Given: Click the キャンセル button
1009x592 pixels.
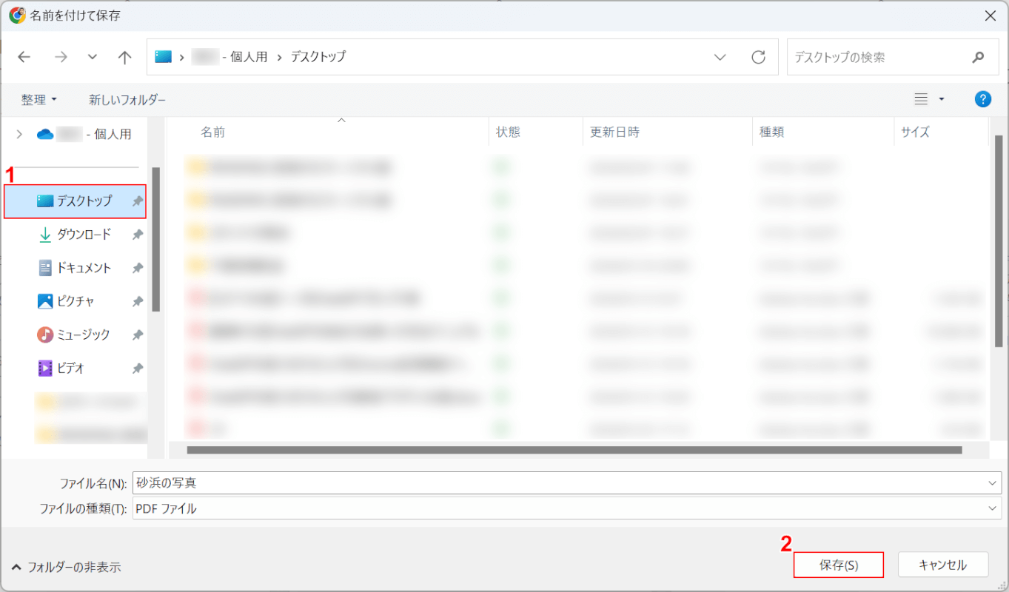Looking at the screenshot, I should (x=942, y=565).
